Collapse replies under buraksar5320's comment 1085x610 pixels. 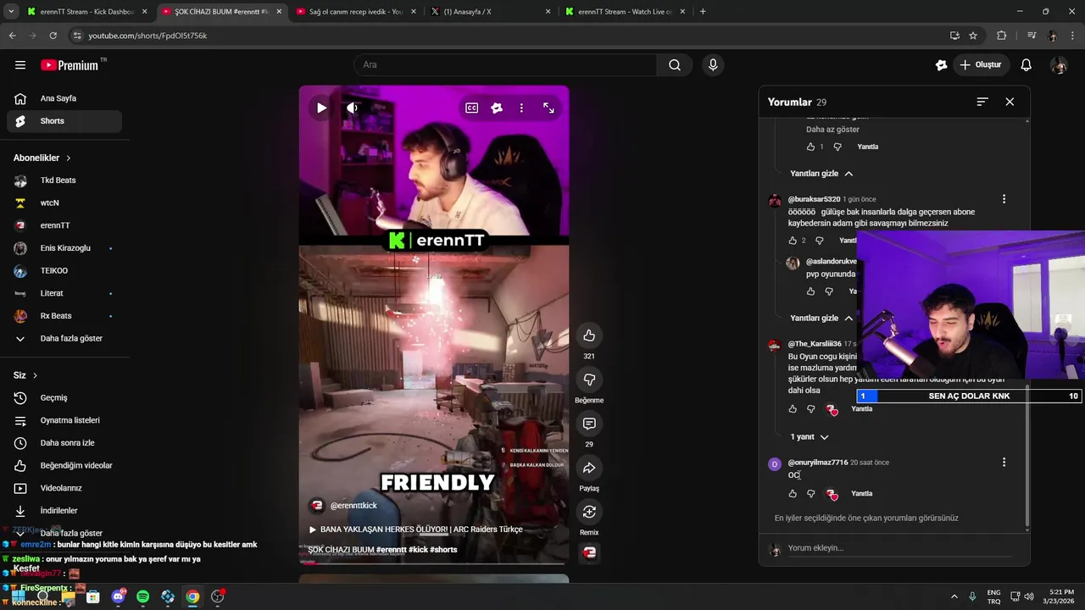821,319
